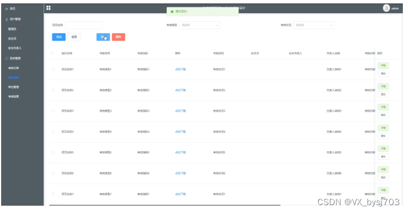Click the cell 负责人审核5
The width and height of the screenshot is (408, 212).
tap(334, 152)
